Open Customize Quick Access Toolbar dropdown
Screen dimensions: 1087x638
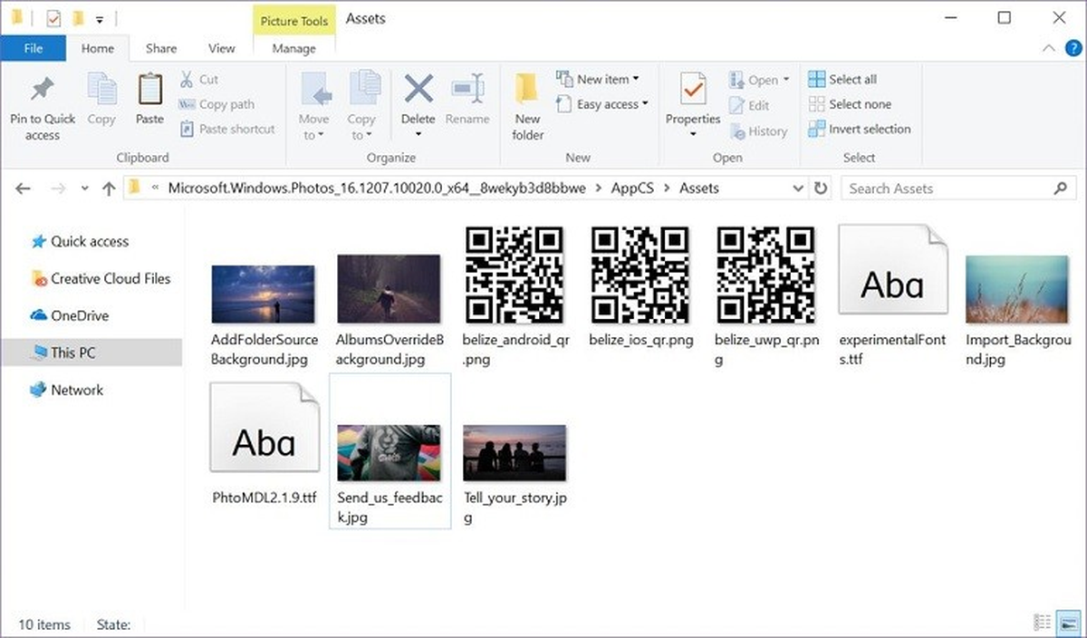click(99, 18)
